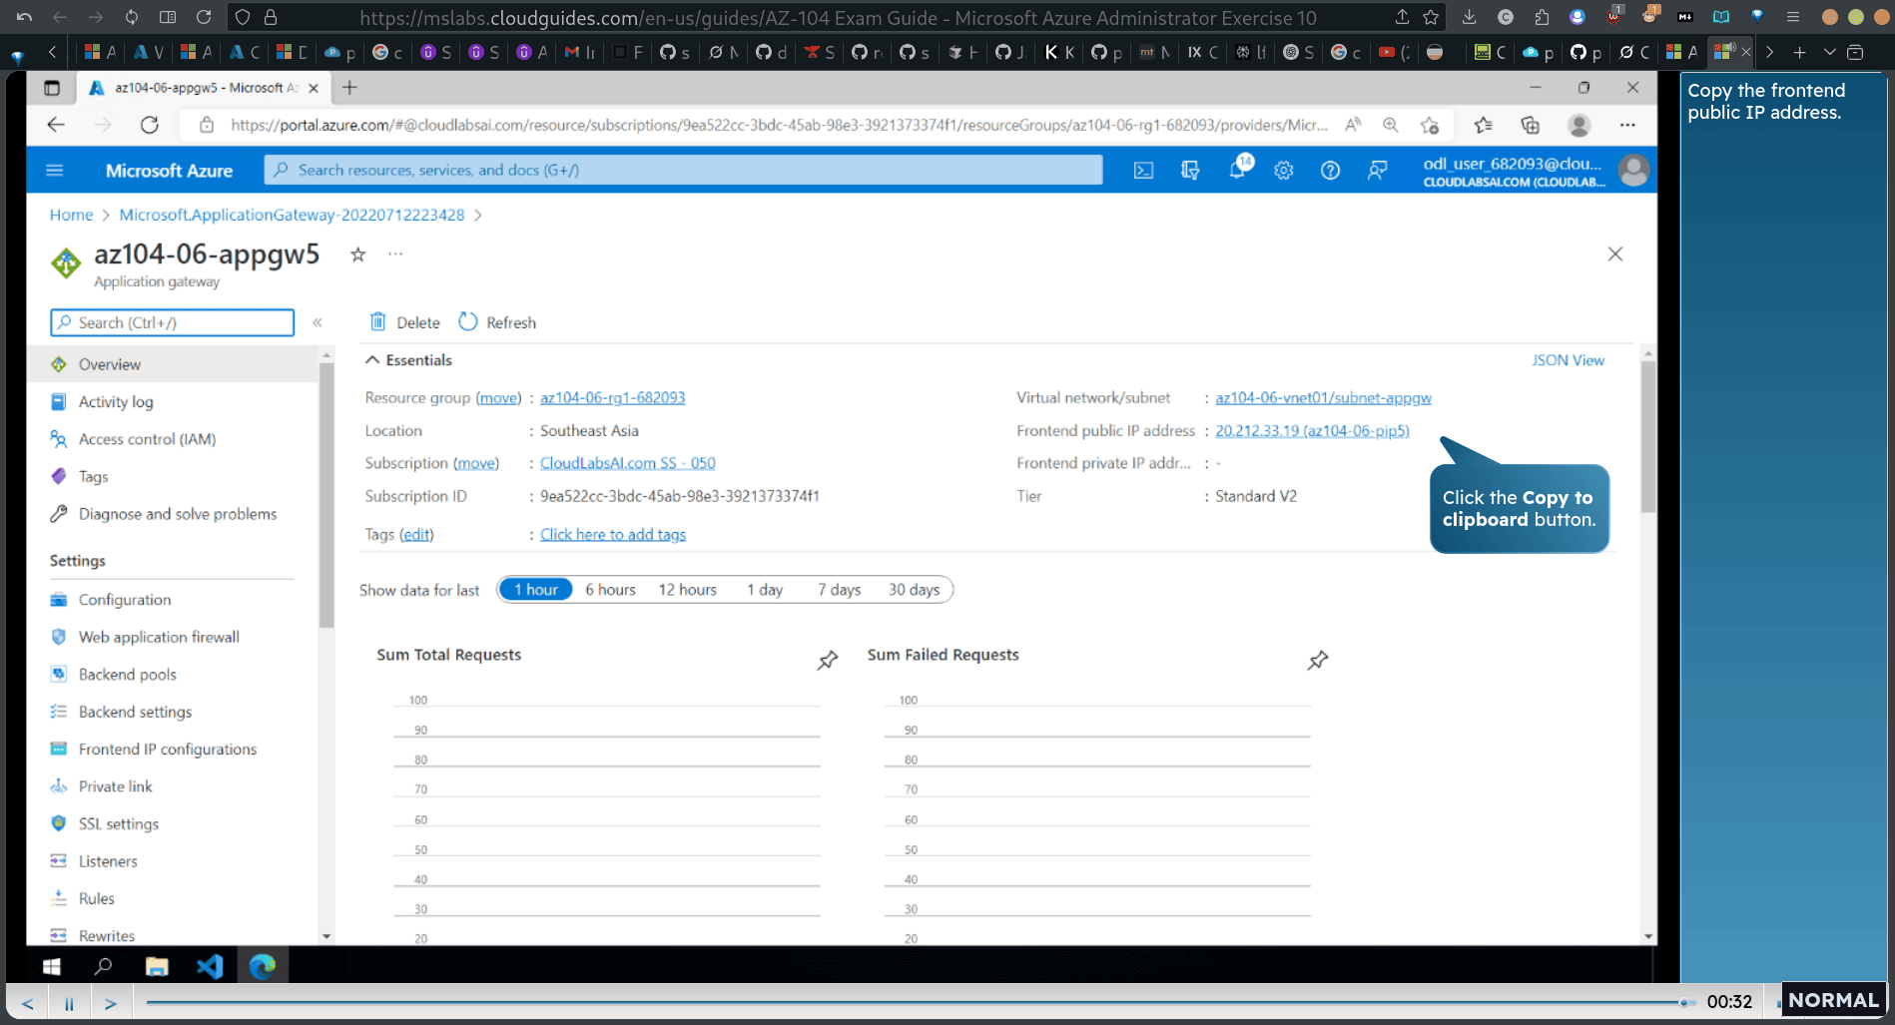This screenshot has height=1025, width=1895.
Task: Open Edge browser back arrow
Action: coord(56,125)
